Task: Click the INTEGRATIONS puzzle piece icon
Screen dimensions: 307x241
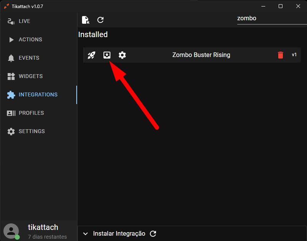Action: pos(11,95)
